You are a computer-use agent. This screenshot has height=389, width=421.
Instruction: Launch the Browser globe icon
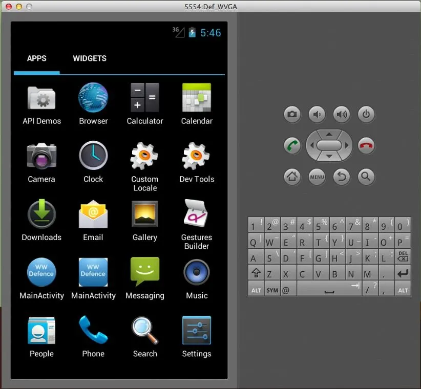tap(93, 98)
